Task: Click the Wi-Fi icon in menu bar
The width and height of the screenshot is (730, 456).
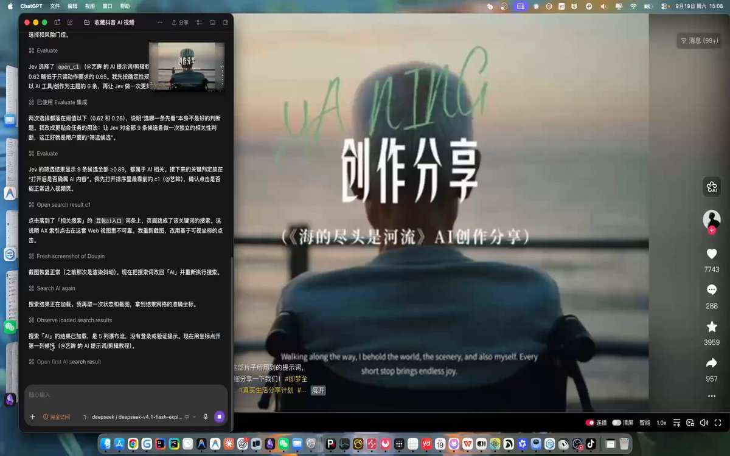Action: click(633, 5)
